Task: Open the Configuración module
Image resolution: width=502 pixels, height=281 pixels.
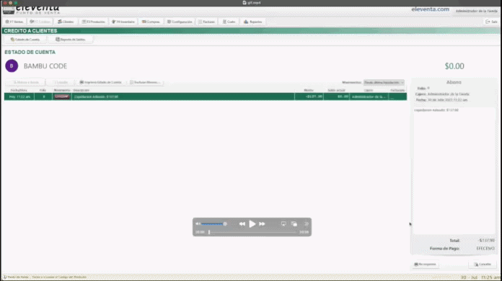Action: pos(180,22)
